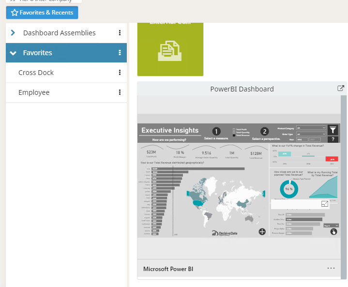This screenshot has width=348, height=287.
Task: Check the Total Quantity measure checkbox
Action: click(x=234, y=132)
